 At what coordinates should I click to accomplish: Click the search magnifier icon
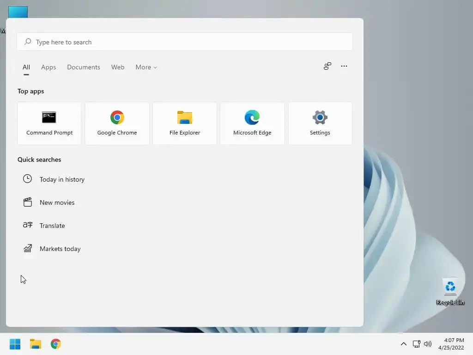[x=28, y=42]
